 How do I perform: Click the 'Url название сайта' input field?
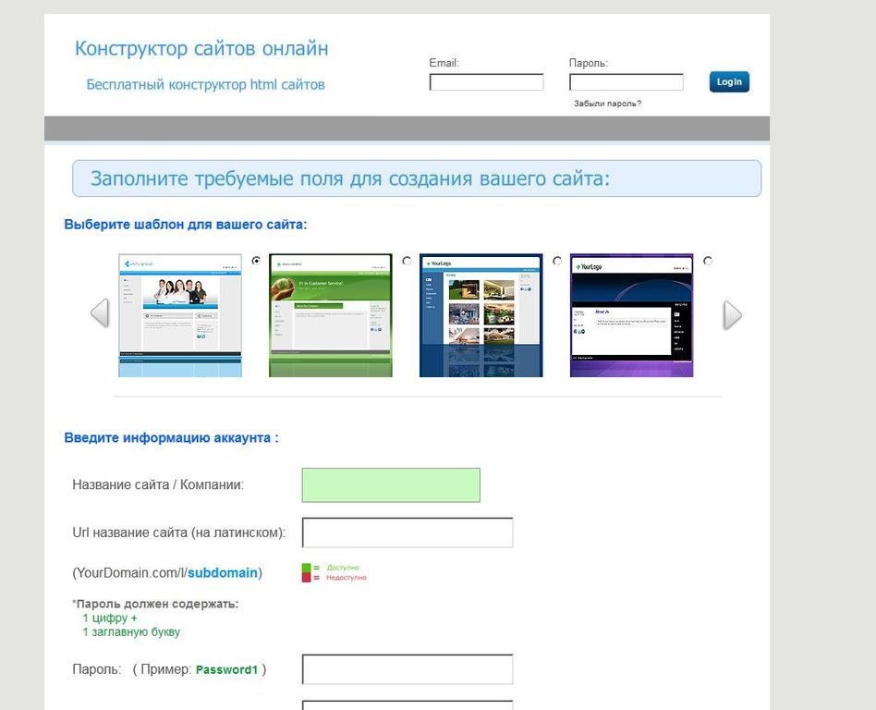coord(408,532)
